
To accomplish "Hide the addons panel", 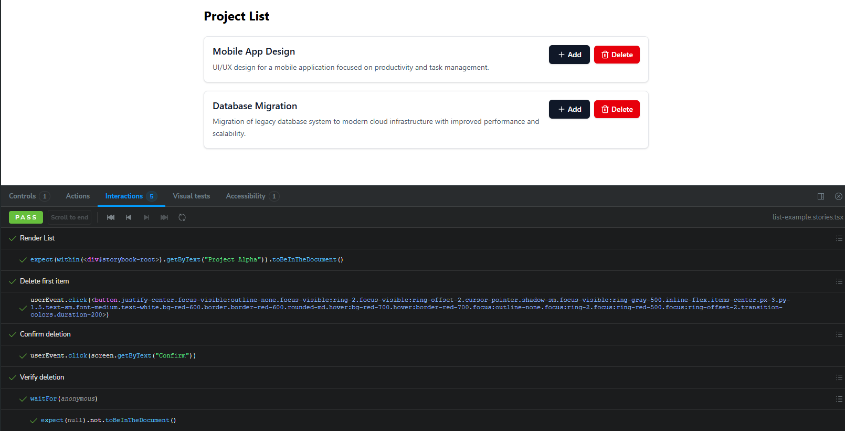I will pos(839,196).
